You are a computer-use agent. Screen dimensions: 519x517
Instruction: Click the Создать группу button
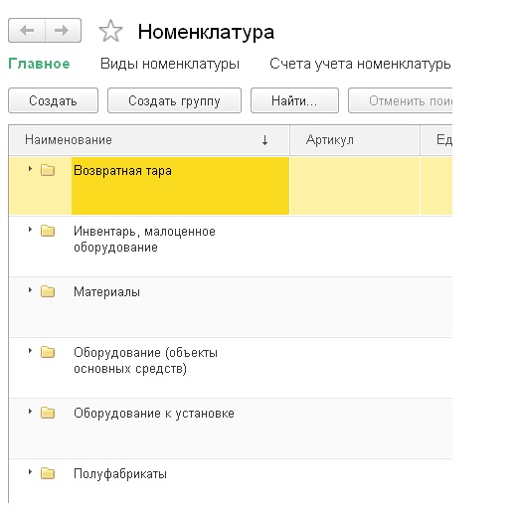tap(174, 100)
